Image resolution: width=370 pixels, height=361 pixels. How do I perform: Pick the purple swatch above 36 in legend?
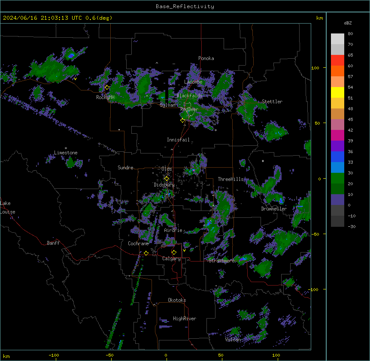pyautogui.click(x=337, y=146)
